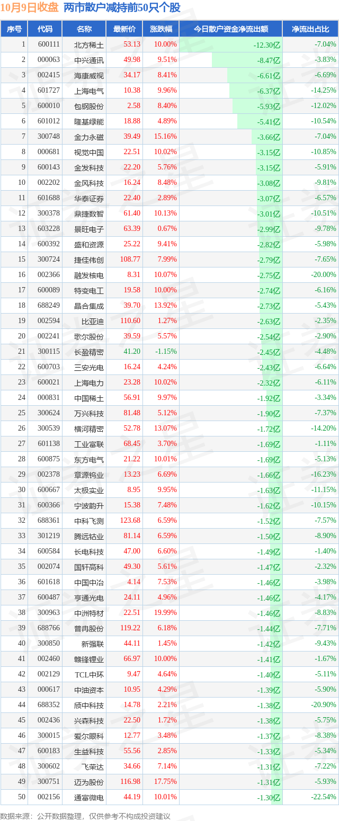This screenshot has height=821, width=339.
Task: Click stock name 新强联
Action: (x=93, y=644)
